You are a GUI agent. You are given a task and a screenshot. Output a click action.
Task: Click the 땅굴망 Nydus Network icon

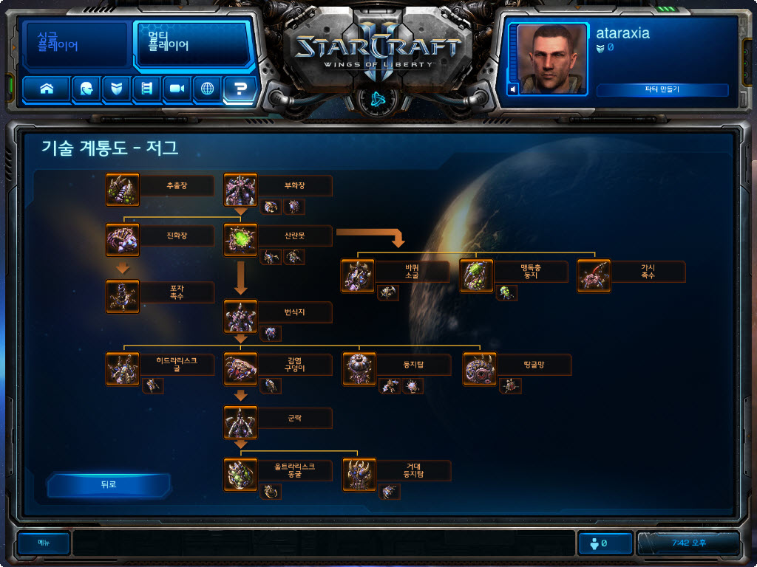click(479, 369)
